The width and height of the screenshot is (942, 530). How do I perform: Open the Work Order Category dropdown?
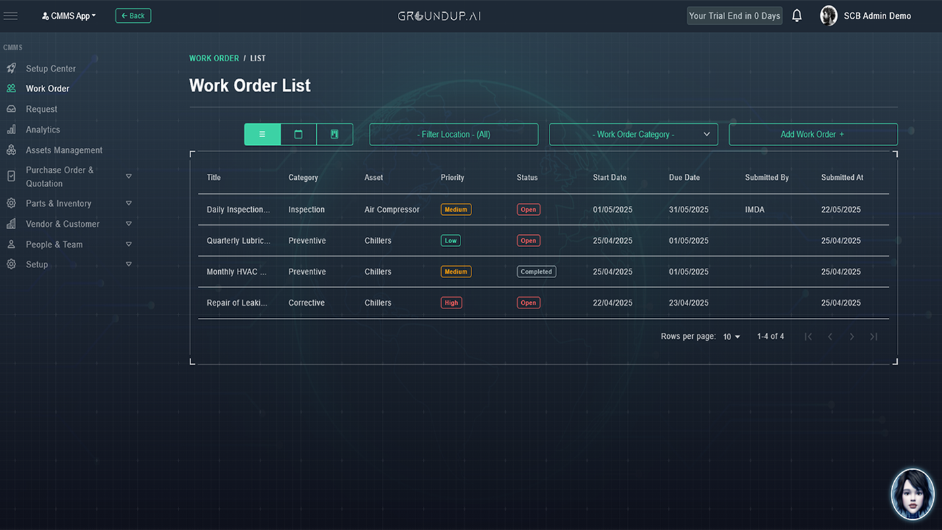[x=633, y=135]
